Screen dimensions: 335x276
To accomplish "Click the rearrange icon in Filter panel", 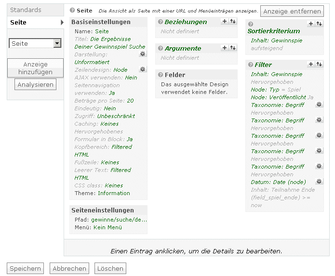I will (x=319, y=64).
